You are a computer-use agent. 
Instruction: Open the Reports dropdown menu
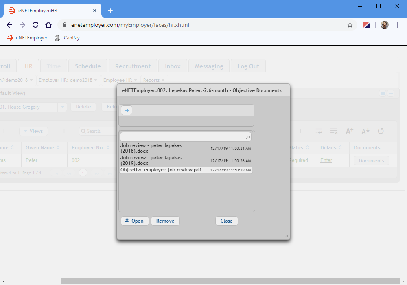154,80
